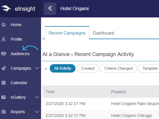
Task: Switch to the Dashboard tab
Action: click(103, 33)
